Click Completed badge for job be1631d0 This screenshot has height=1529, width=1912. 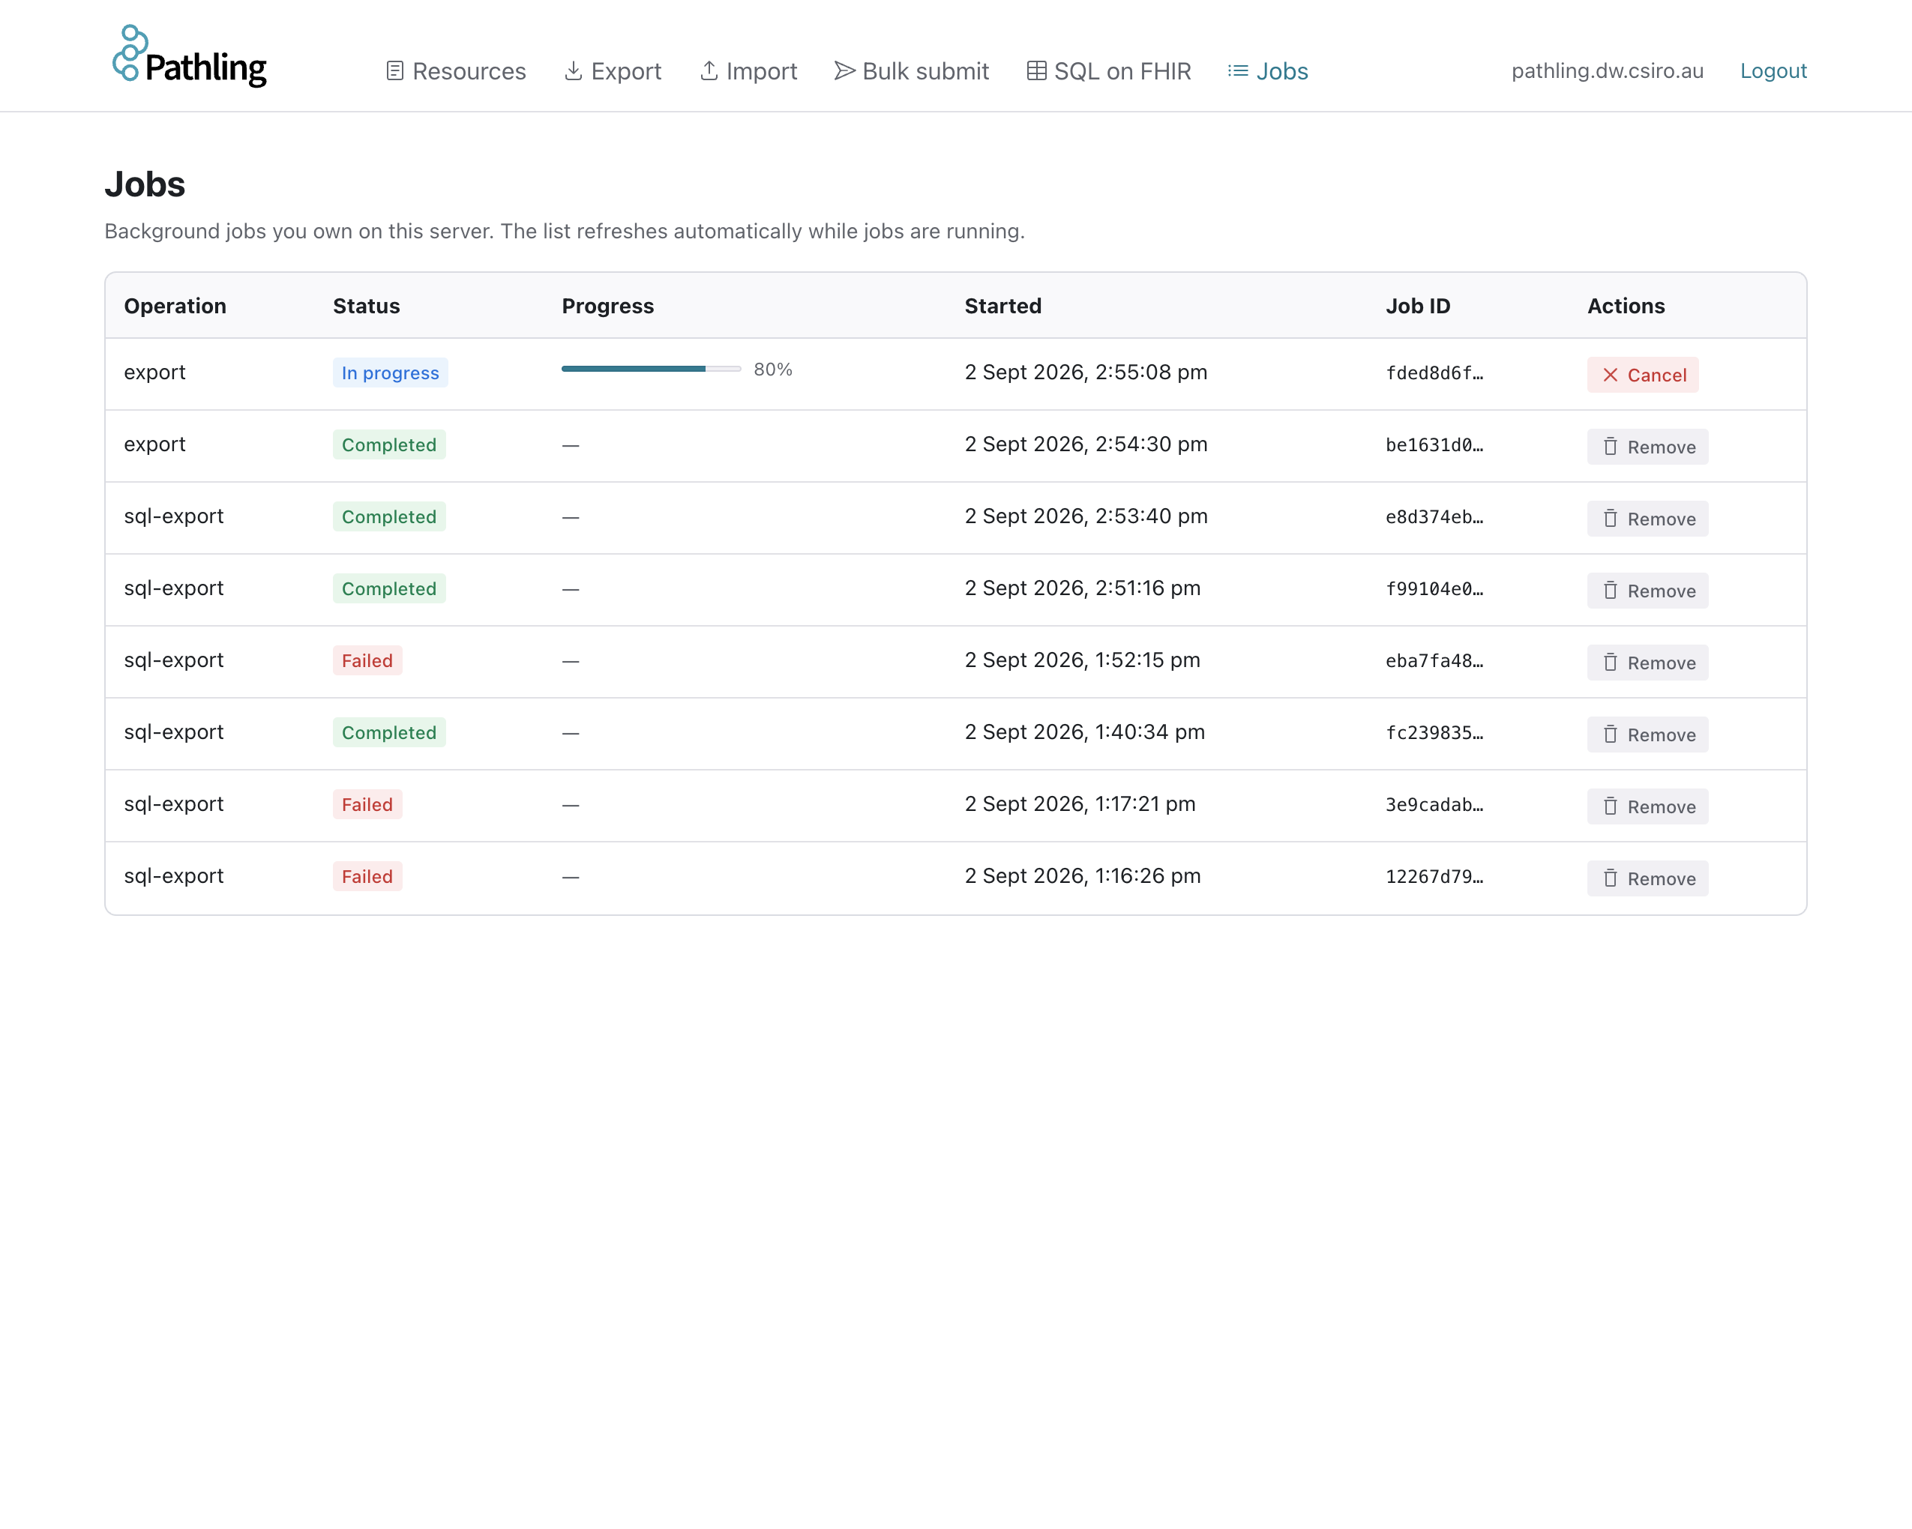coord(389,445)
